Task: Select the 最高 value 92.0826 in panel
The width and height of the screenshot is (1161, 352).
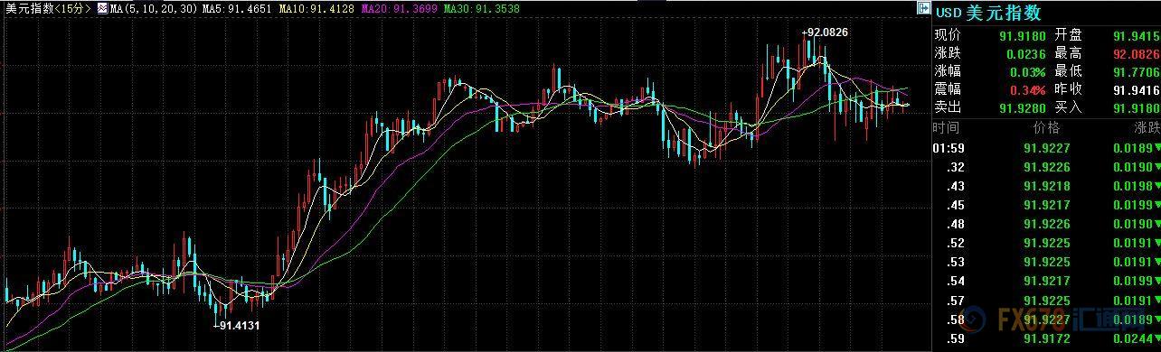Action: (x=1137, y=54)
